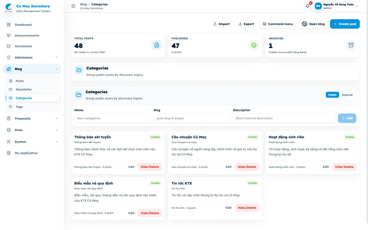Open Dashboard from the sidebar icon

[x=9, y=25]
